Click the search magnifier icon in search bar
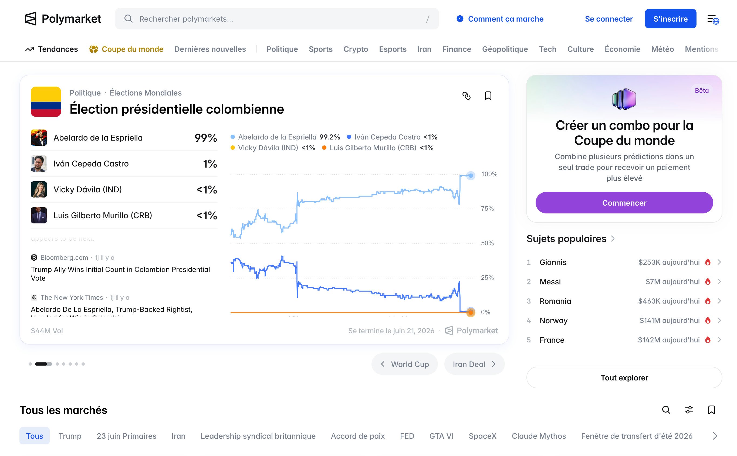Image resolution: width=737 pixels, height=456 pixels. (x=128, y=19)
